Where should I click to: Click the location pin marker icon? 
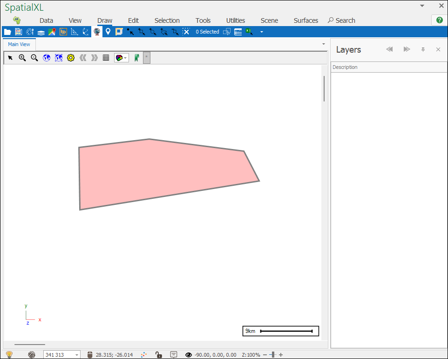click(108, 32)
